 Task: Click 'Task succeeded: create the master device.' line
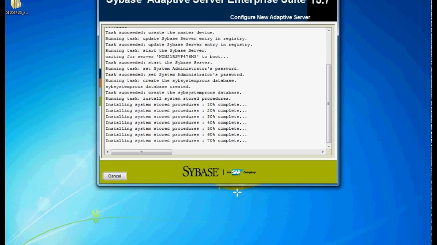(x=160, y=33)
